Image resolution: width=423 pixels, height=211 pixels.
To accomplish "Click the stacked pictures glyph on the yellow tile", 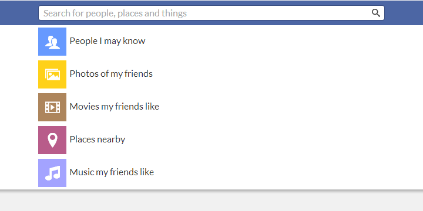I will (x=52, y=74).
